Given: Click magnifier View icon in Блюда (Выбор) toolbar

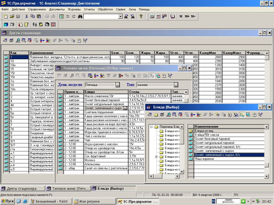Looking at the screenshot, I should tap(168, 115).
